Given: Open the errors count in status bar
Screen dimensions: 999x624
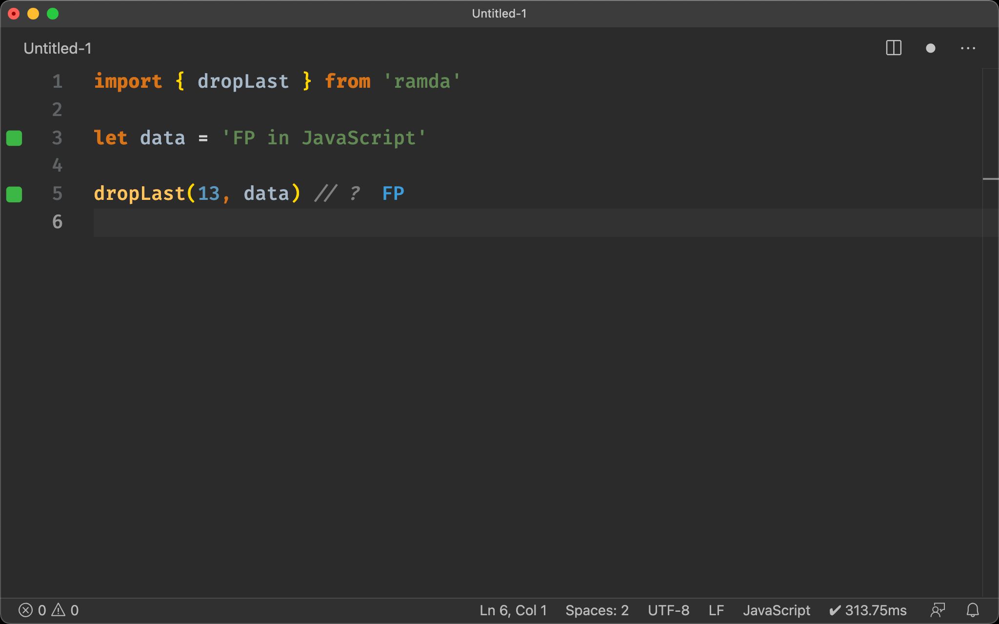Looking at the screenshot, I should (32, 610).
